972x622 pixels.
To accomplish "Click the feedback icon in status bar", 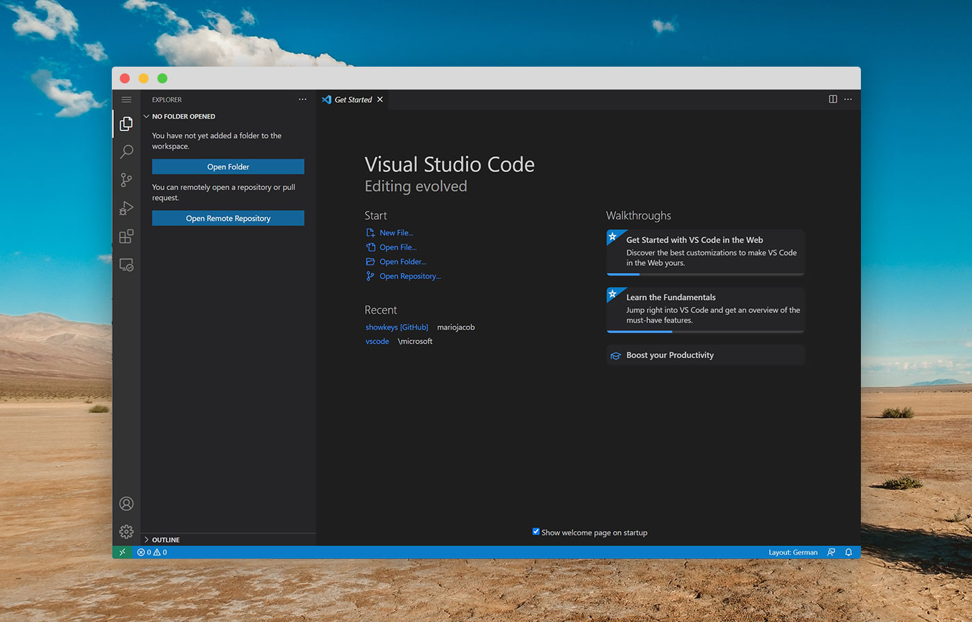I will [x=831, y=552].
